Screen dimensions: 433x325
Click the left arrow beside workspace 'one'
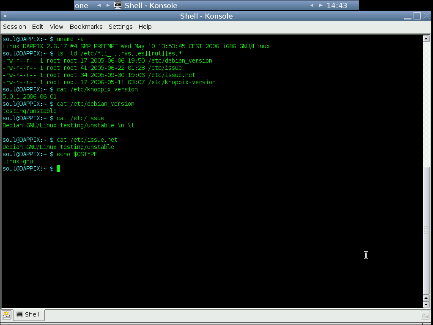click(99, 5)
